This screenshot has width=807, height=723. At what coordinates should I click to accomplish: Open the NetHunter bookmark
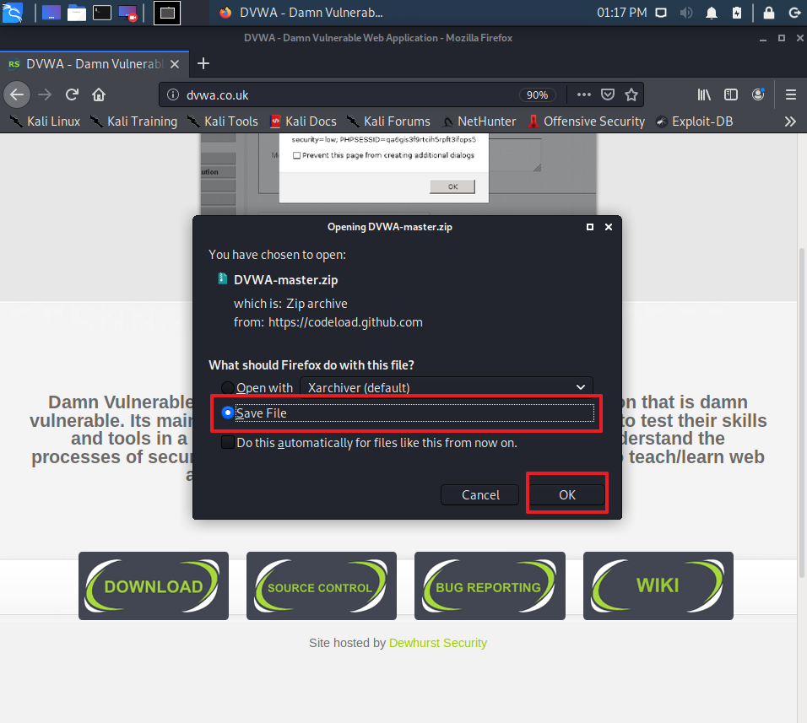pyautogui.click(x=479, y=121)
